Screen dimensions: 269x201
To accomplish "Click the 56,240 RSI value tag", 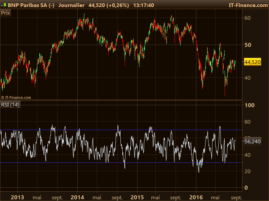I will pyautogui.click(x=253, y=141).
